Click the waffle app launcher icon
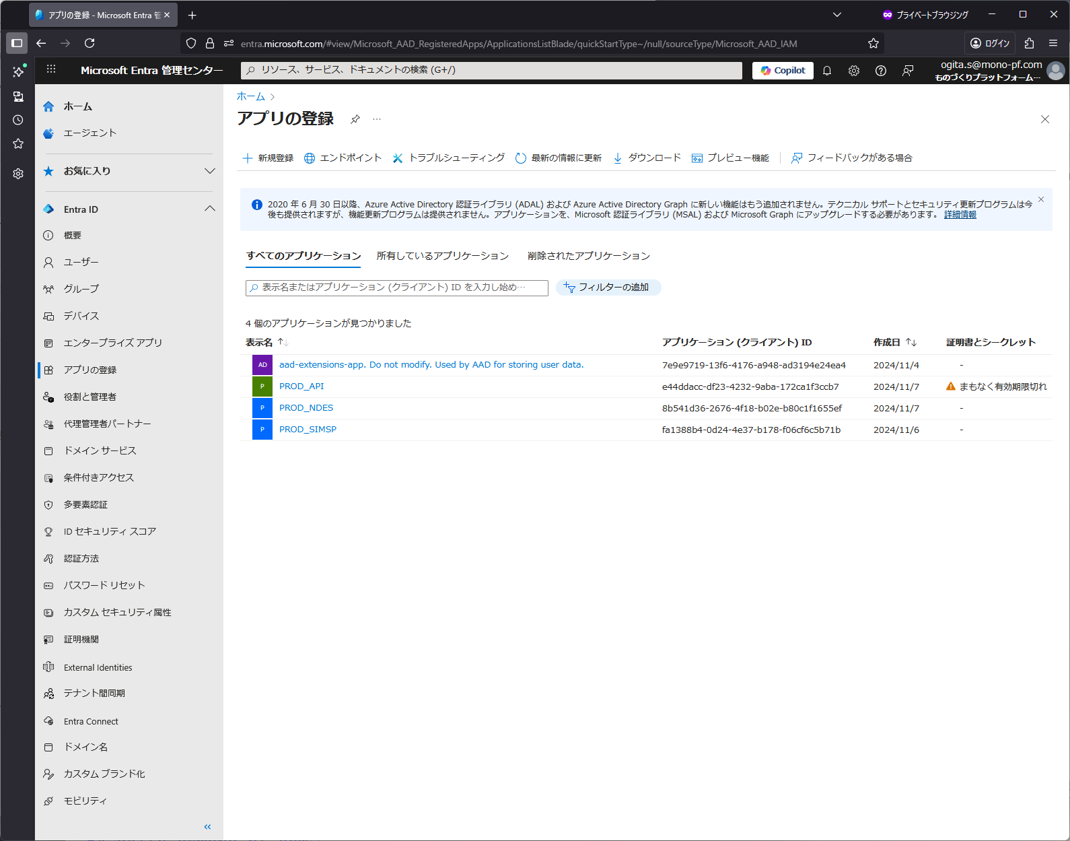 point(51,69)
